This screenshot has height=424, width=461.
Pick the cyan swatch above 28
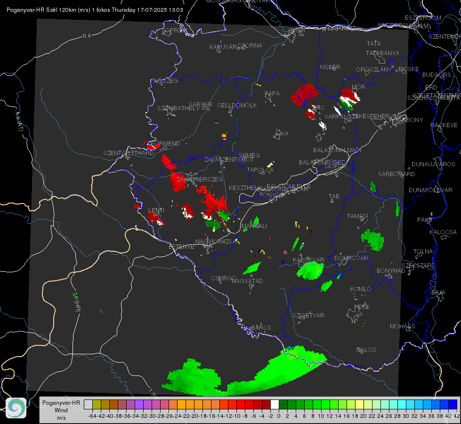[402, 404]
